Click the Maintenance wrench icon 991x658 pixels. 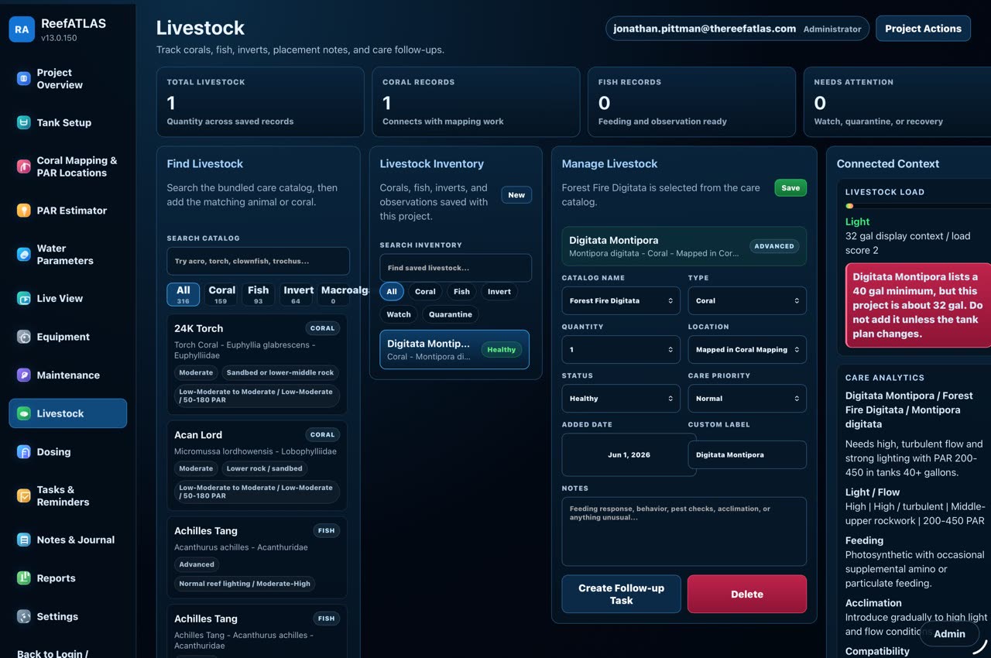(24, 375)
